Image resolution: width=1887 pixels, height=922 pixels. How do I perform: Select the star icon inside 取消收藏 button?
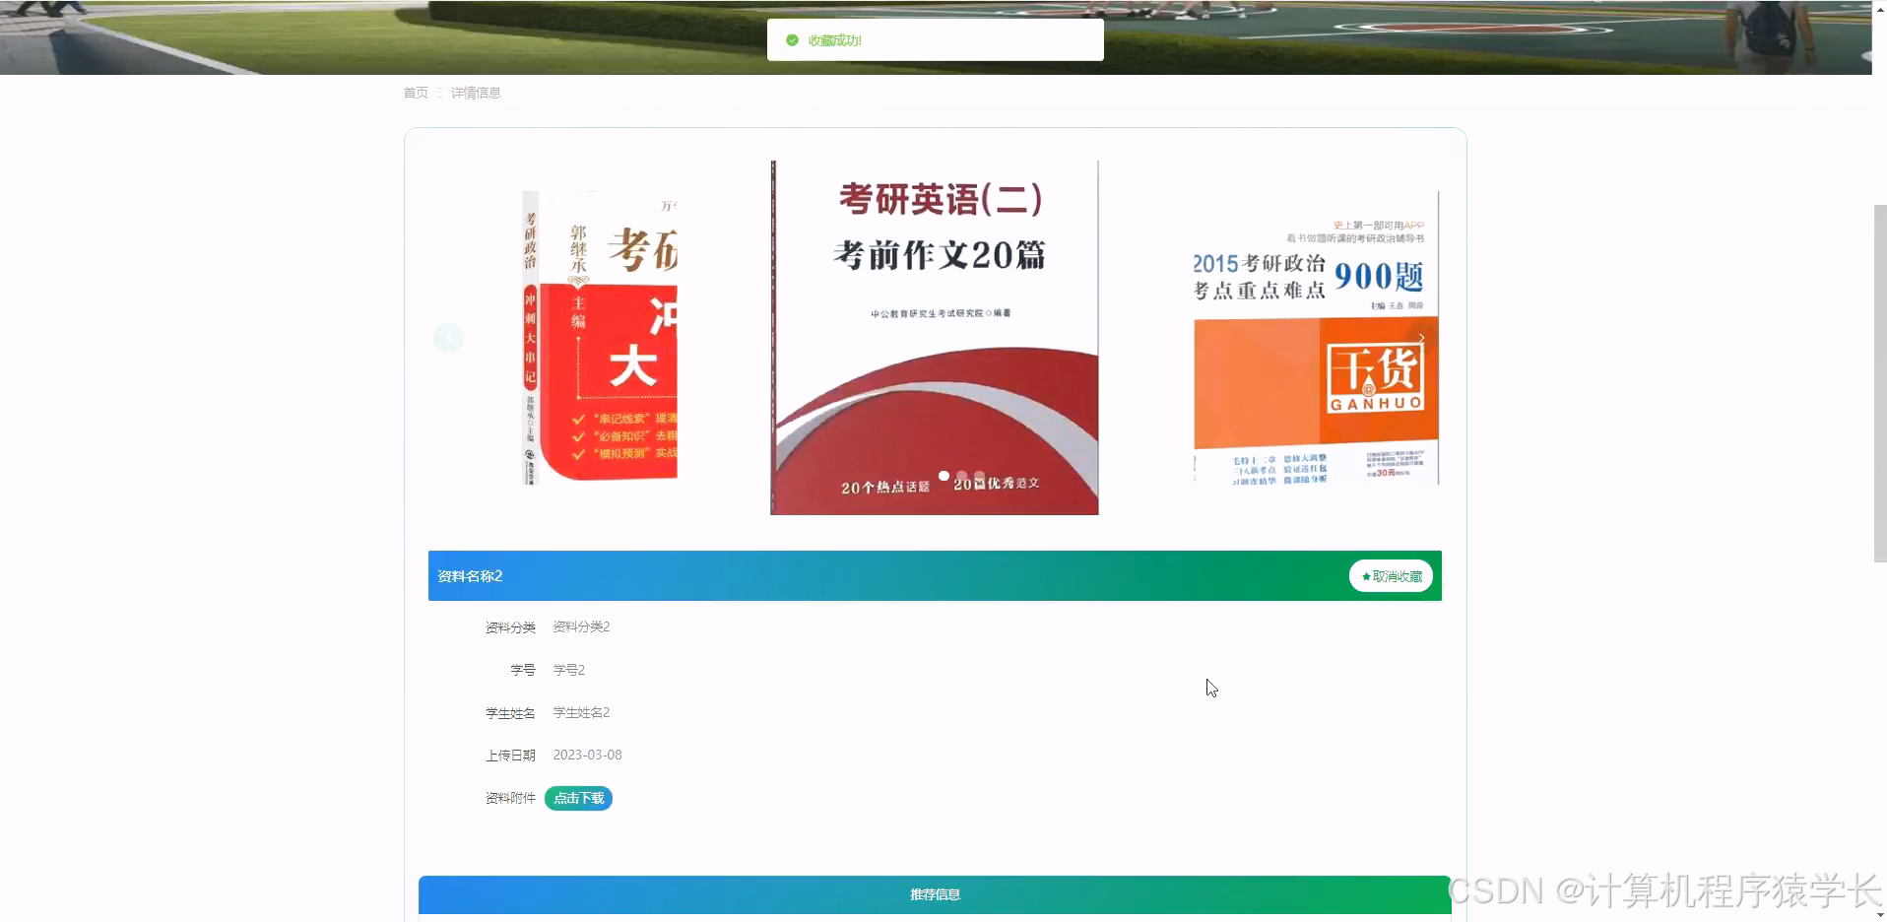(x=1364, y=576)
